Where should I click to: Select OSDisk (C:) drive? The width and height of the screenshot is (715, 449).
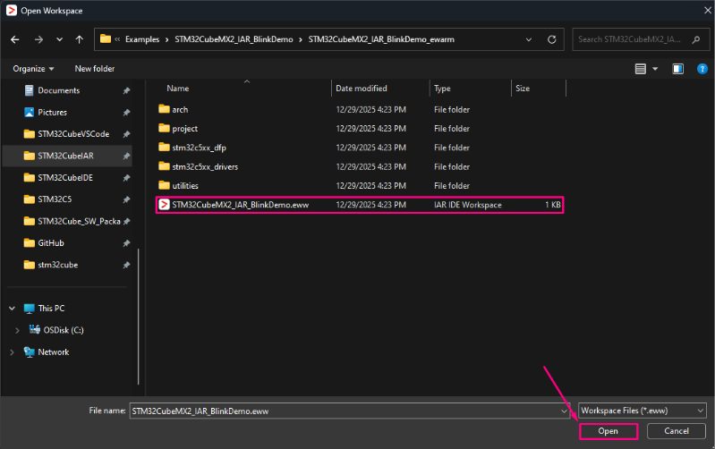pos(64,330)
